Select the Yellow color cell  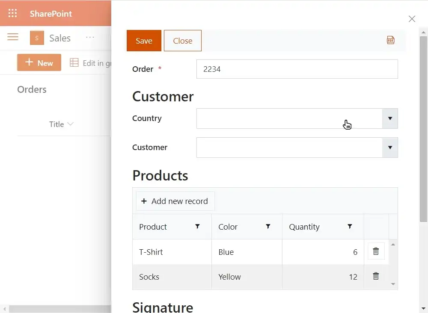click(247, 277)
